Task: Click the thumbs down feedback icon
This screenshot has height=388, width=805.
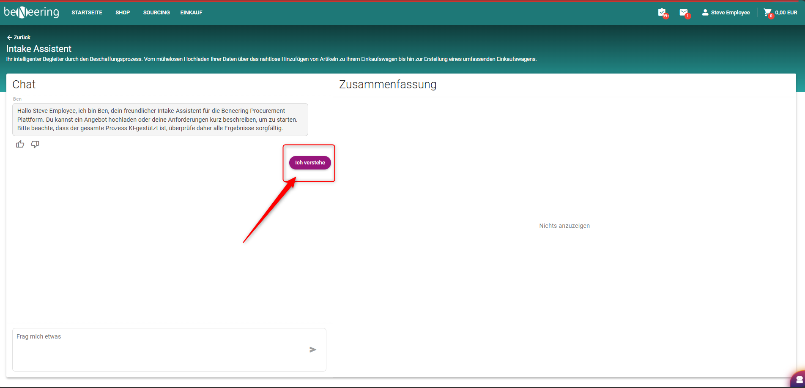Action: [35, 144]
